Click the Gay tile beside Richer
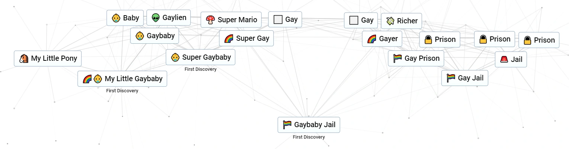Screen dimensions: 569x149 361,20
